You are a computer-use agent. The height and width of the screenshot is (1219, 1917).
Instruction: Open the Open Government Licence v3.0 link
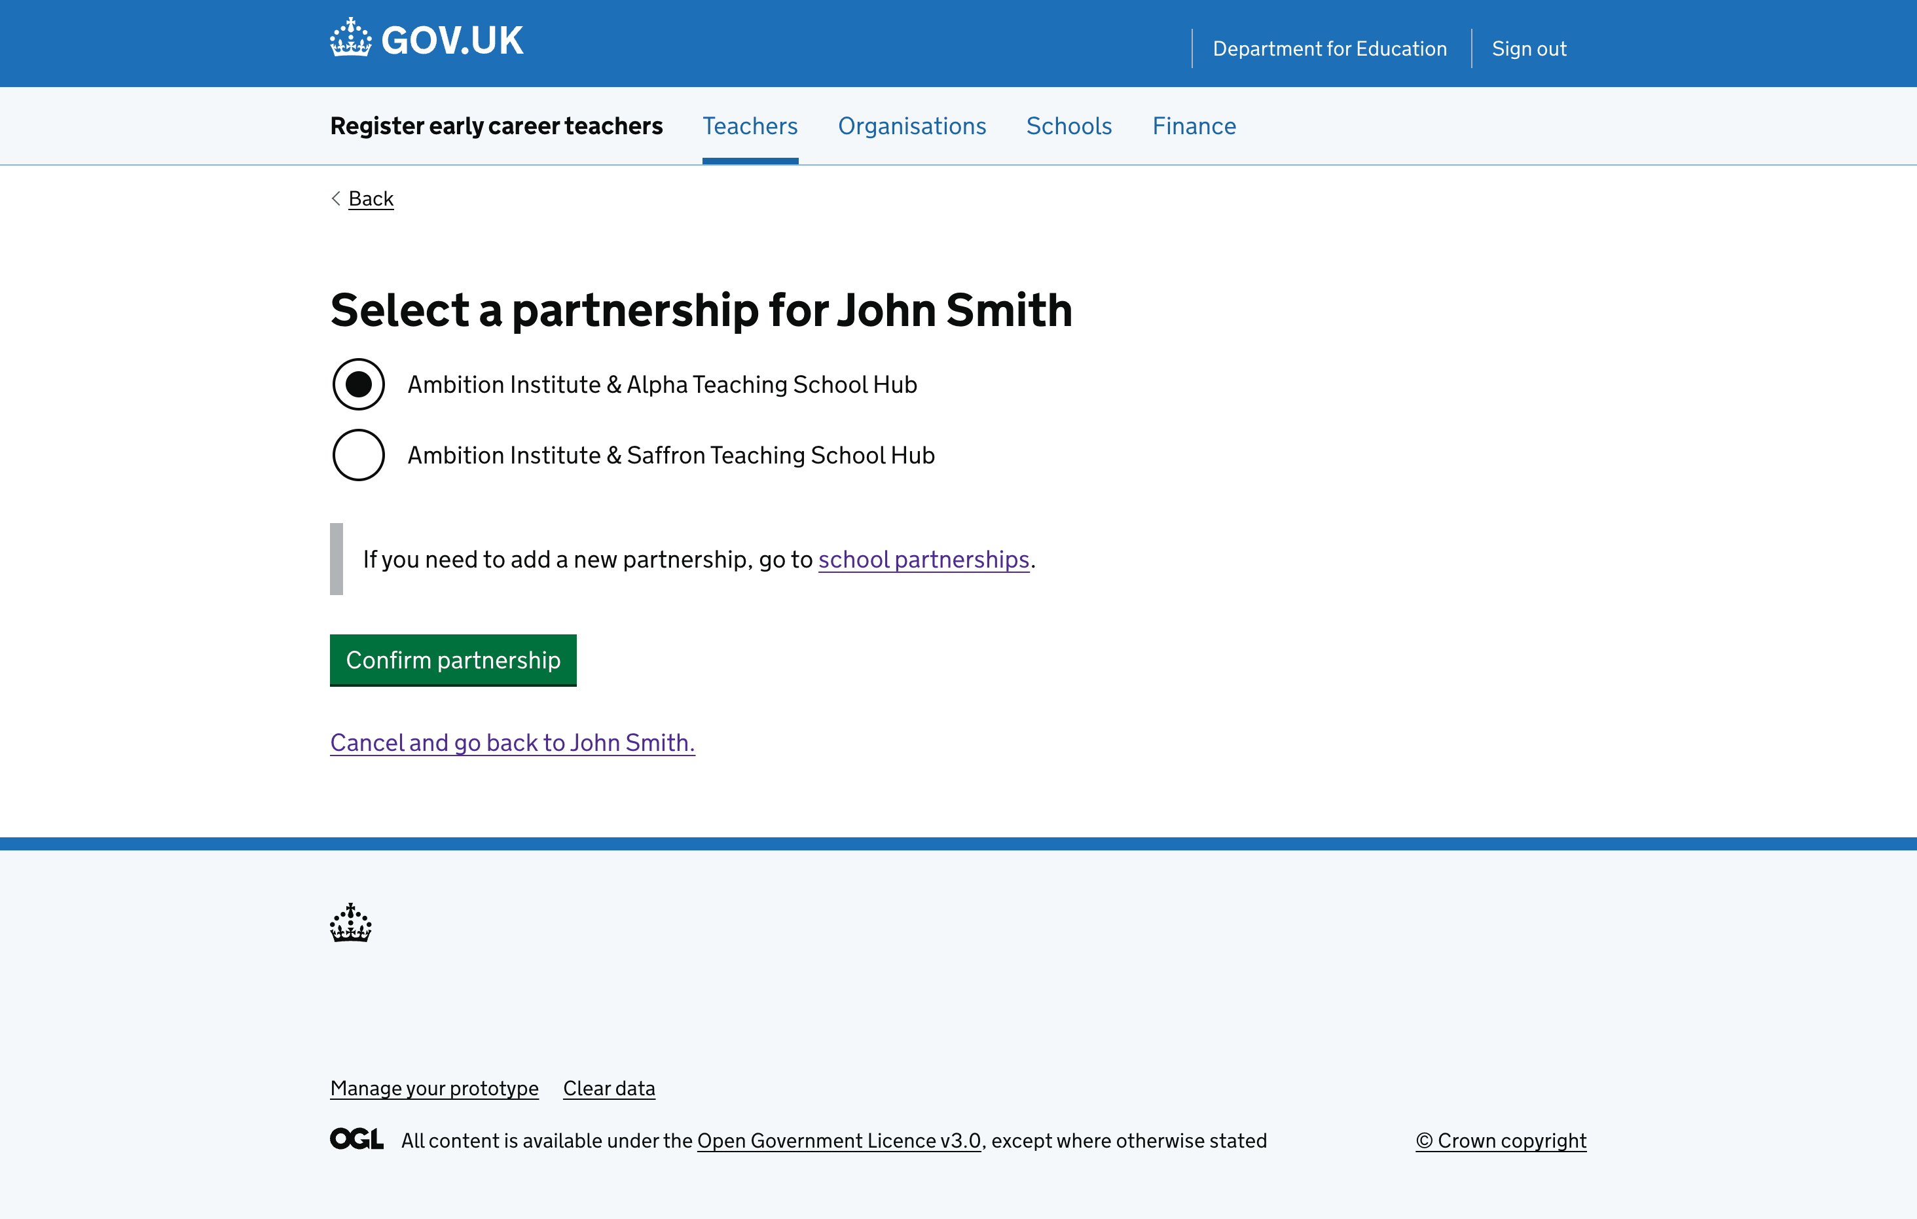click(839, 1140)
